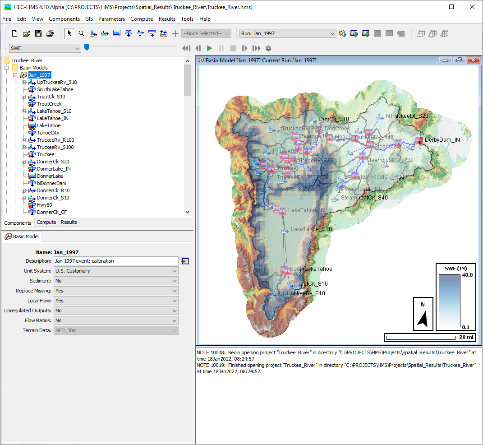Jump animation to the end
Image resolution: width=483 pixels, height=445 pixels.
pos(256,48)
